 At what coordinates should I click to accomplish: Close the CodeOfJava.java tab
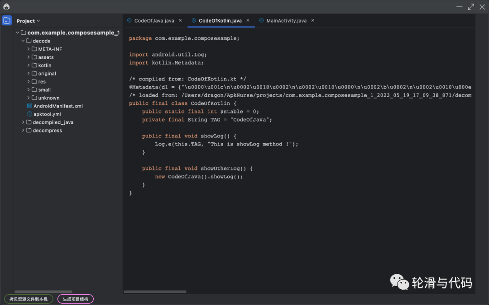click(180, 20)
